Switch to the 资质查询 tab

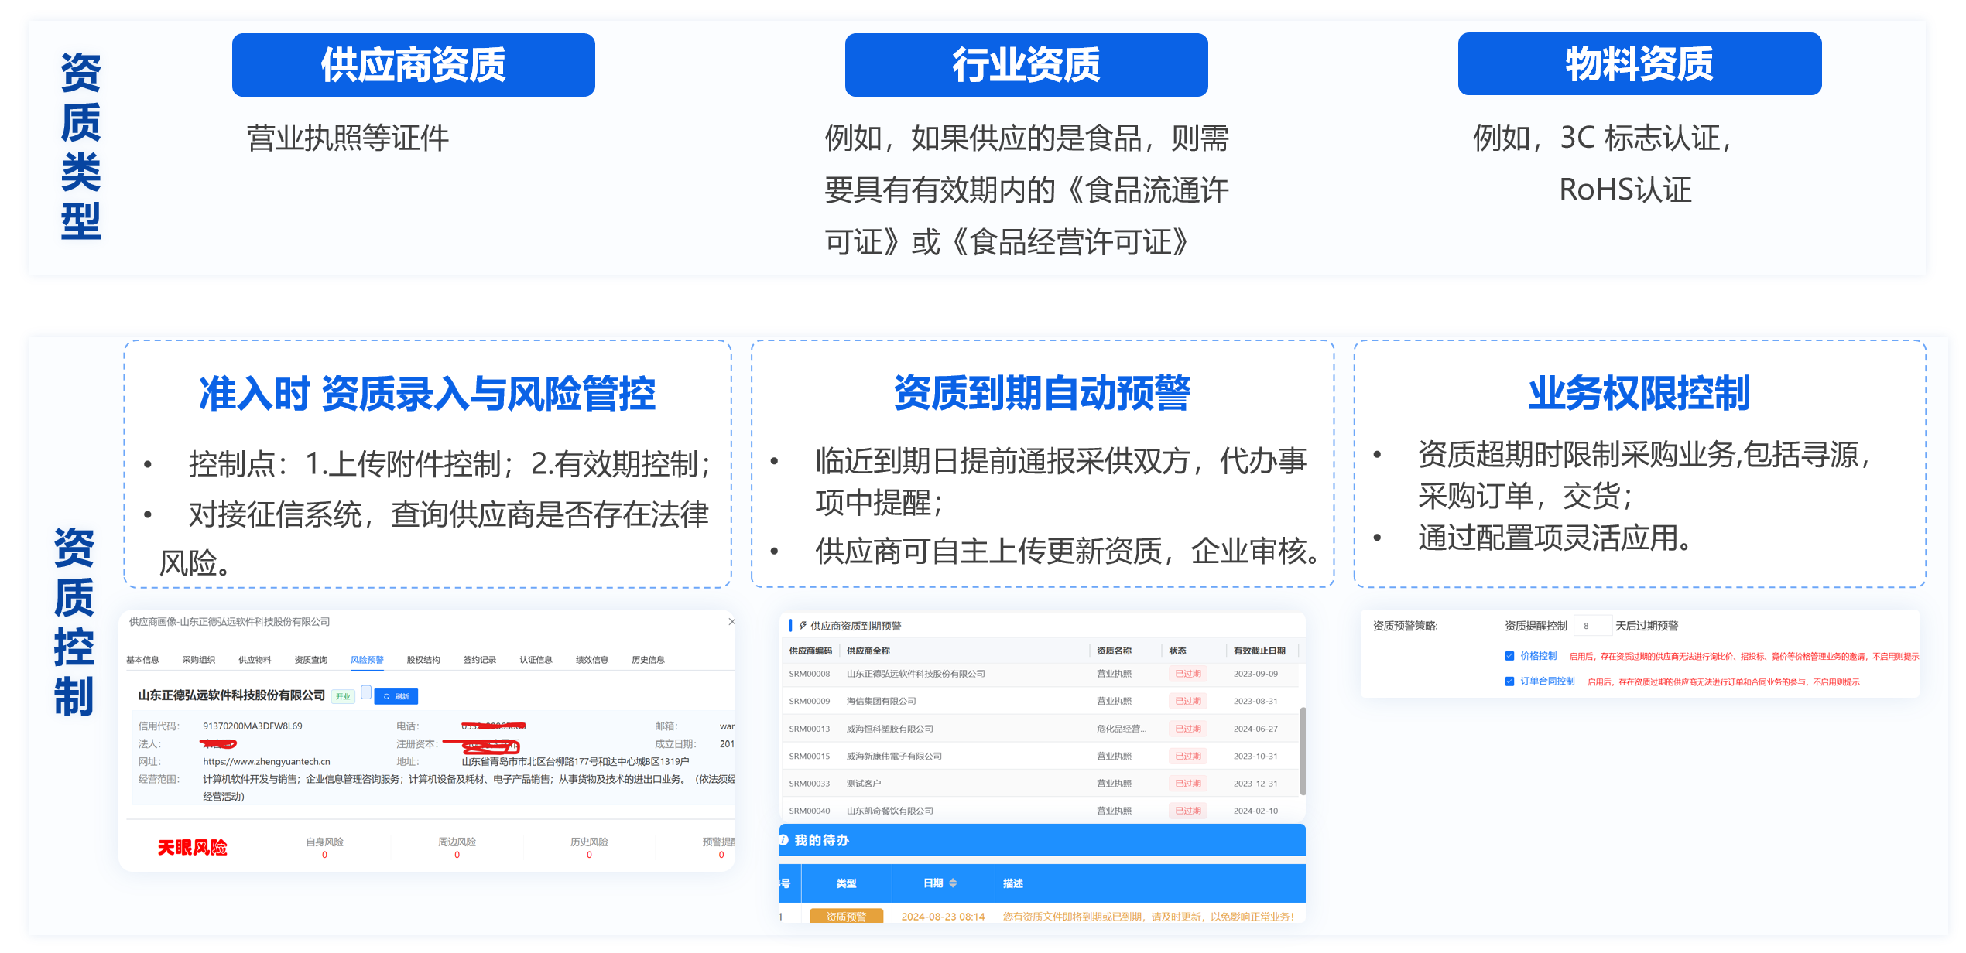click(x=310, y=660)
